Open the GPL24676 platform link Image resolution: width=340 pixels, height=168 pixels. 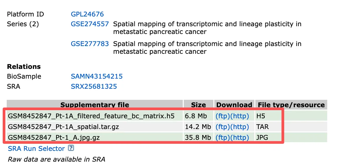[87, 14]
